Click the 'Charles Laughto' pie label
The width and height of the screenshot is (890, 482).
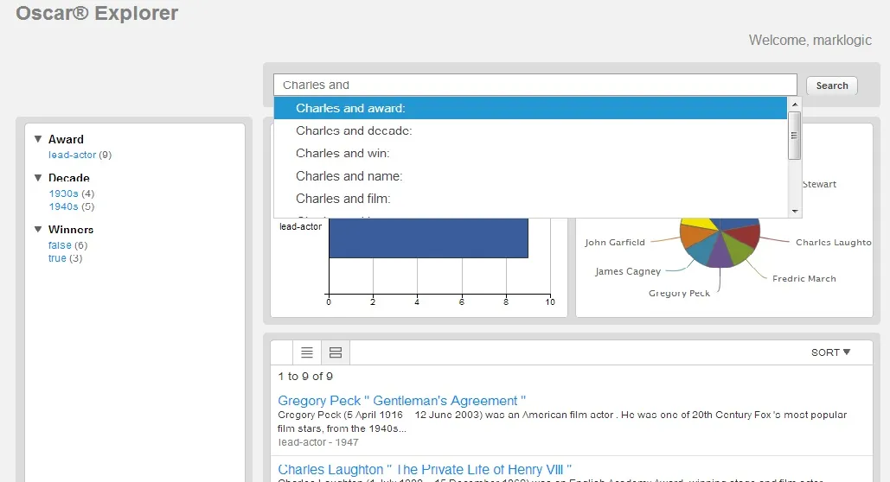[833, 242]
